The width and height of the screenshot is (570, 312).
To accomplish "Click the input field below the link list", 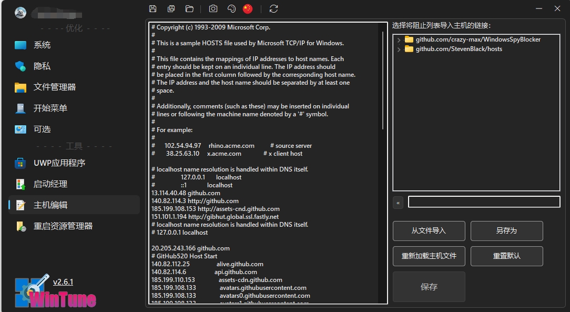I will pyautogui.click(x=484, y=202).
